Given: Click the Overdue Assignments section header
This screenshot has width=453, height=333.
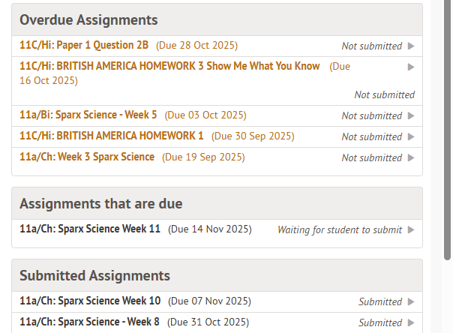Looking at the screenshot, I should 88,20.
